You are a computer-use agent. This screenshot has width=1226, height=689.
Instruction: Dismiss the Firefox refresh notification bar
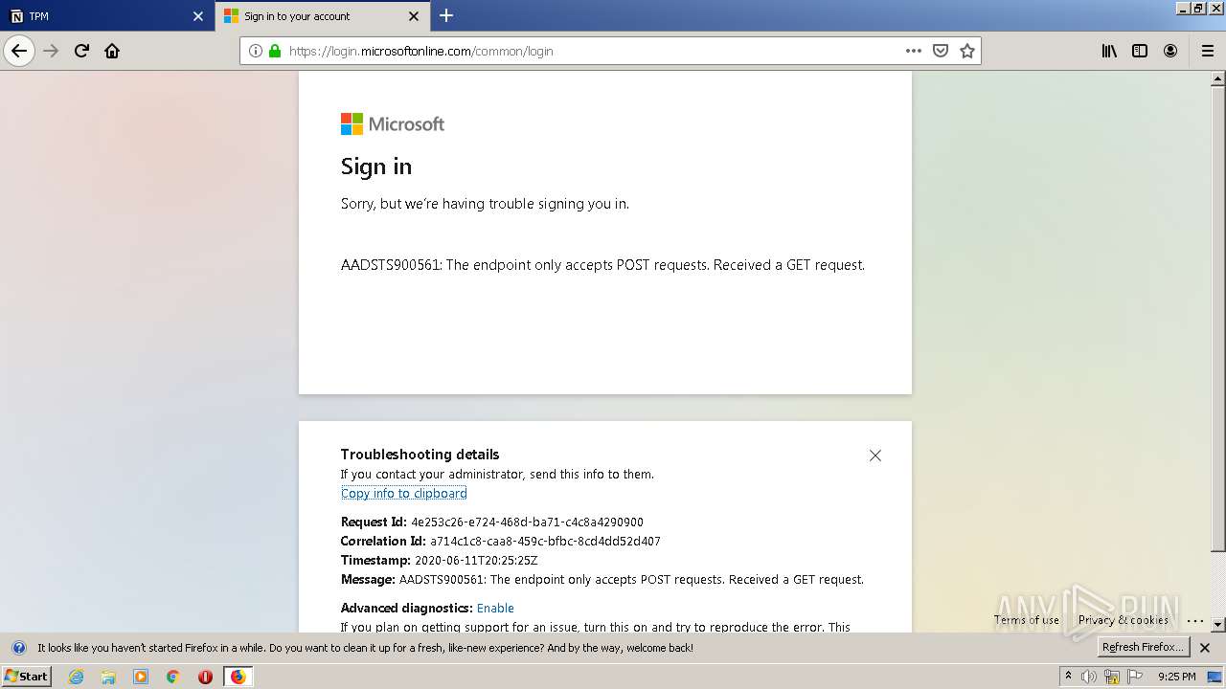(1205, 648)
